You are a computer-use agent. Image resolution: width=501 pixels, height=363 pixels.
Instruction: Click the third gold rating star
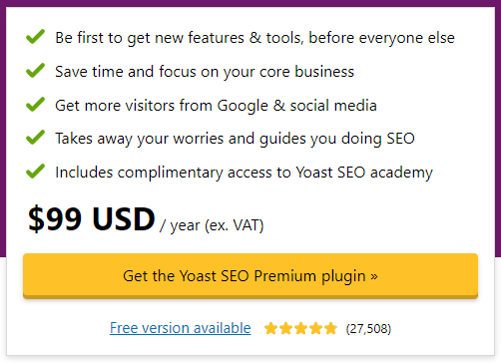[x=300, y=328]
